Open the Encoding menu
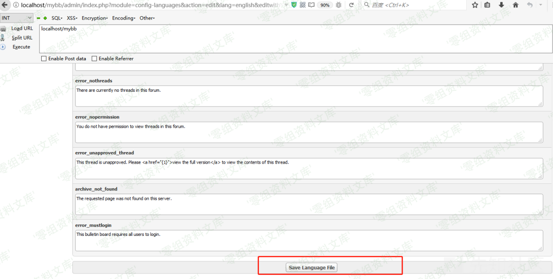The width and height of the screenshot is (553, 279). point(123,18)
